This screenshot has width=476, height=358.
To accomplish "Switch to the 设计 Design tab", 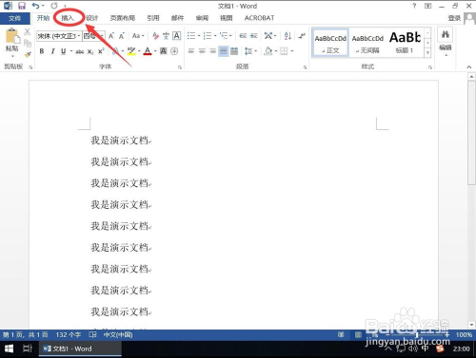I will click(92, 18).
